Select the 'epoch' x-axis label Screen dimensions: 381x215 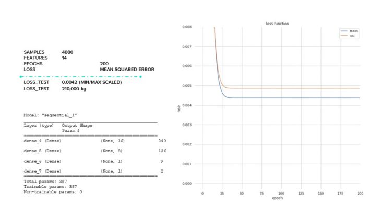point(277,199)
